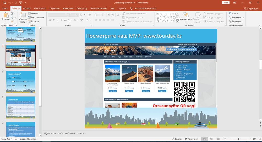Screen dimensions: 262x142
Task: Toggle align text right
Action: click(x=104, y=20)
